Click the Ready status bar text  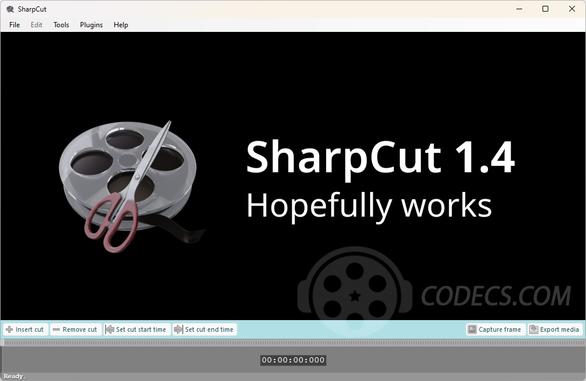coord(15,376)
